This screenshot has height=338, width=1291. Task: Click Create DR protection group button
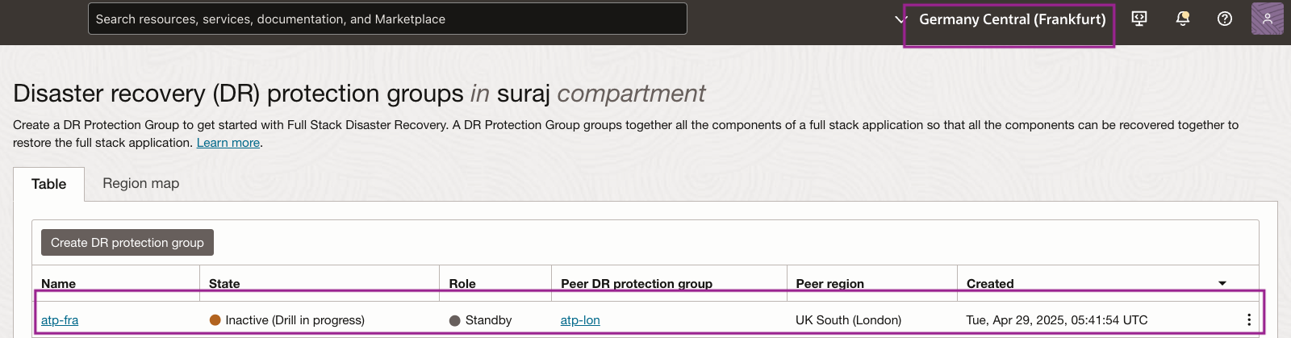(x=127, y=243)
